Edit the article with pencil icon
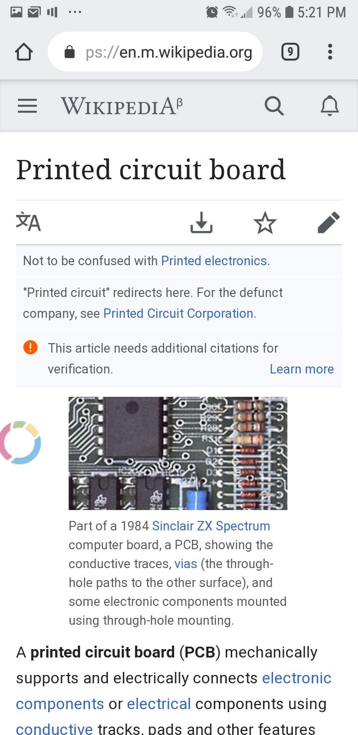Image resolution: width=358 pixels, height=735 pixels. coord(329,222)
